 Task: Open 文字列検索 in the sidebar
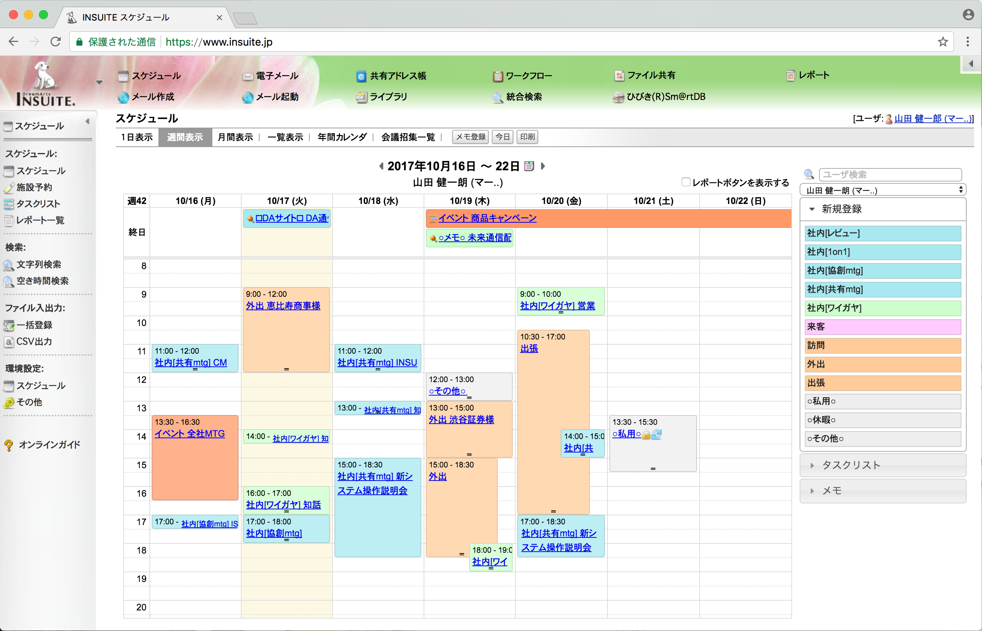(x=38, y=264)
